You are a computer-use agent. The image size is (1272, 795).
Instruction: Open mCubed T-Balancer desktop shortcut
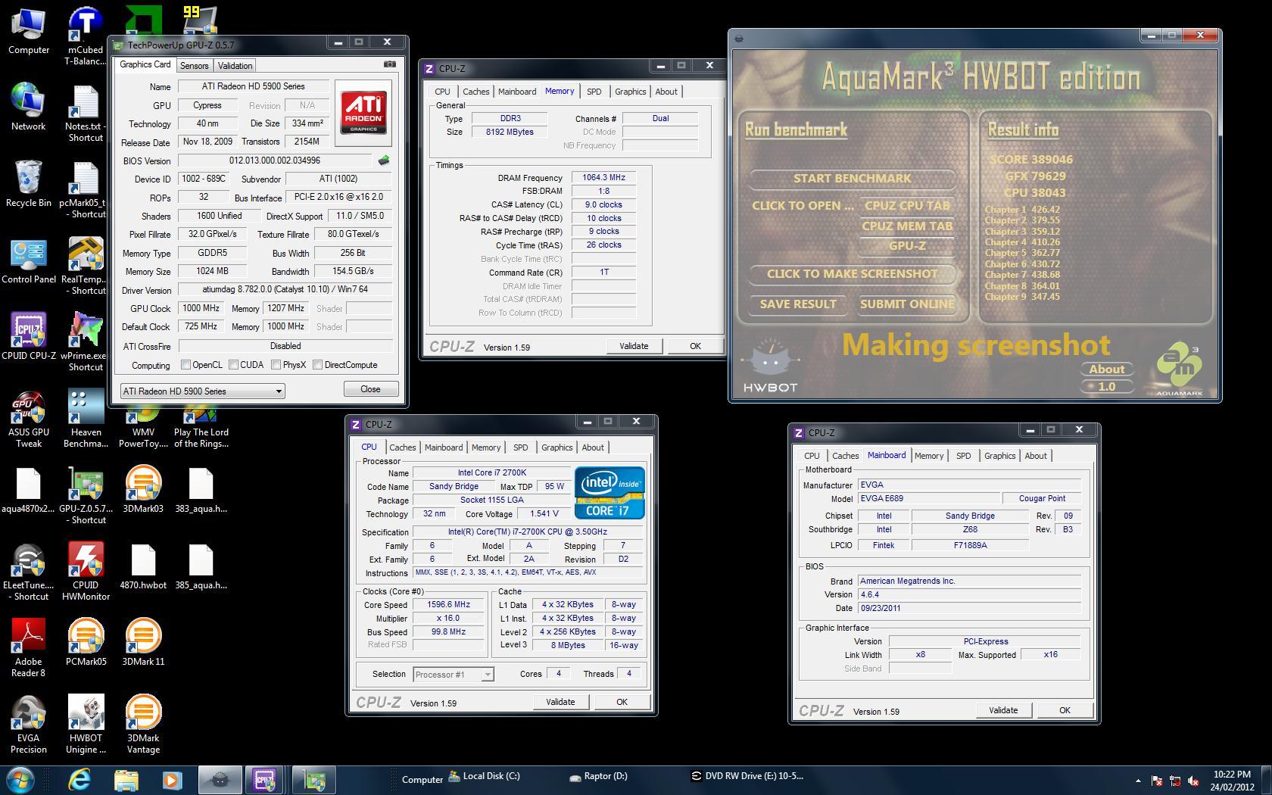(85, 36)
